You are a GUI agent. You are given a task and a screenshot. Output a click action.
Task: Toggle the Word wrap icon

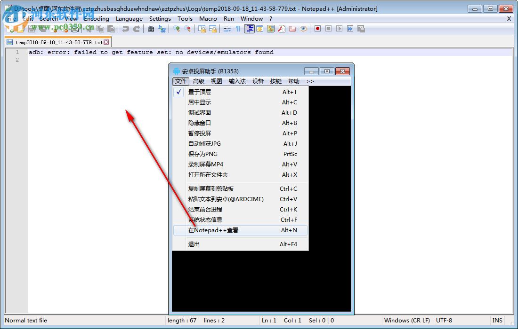(x=227, y=29)
